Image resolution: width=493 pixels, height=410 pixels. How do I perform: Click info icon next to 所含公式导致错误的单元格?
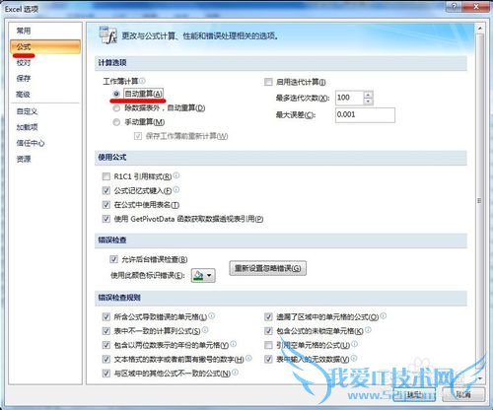click(212, 315)
